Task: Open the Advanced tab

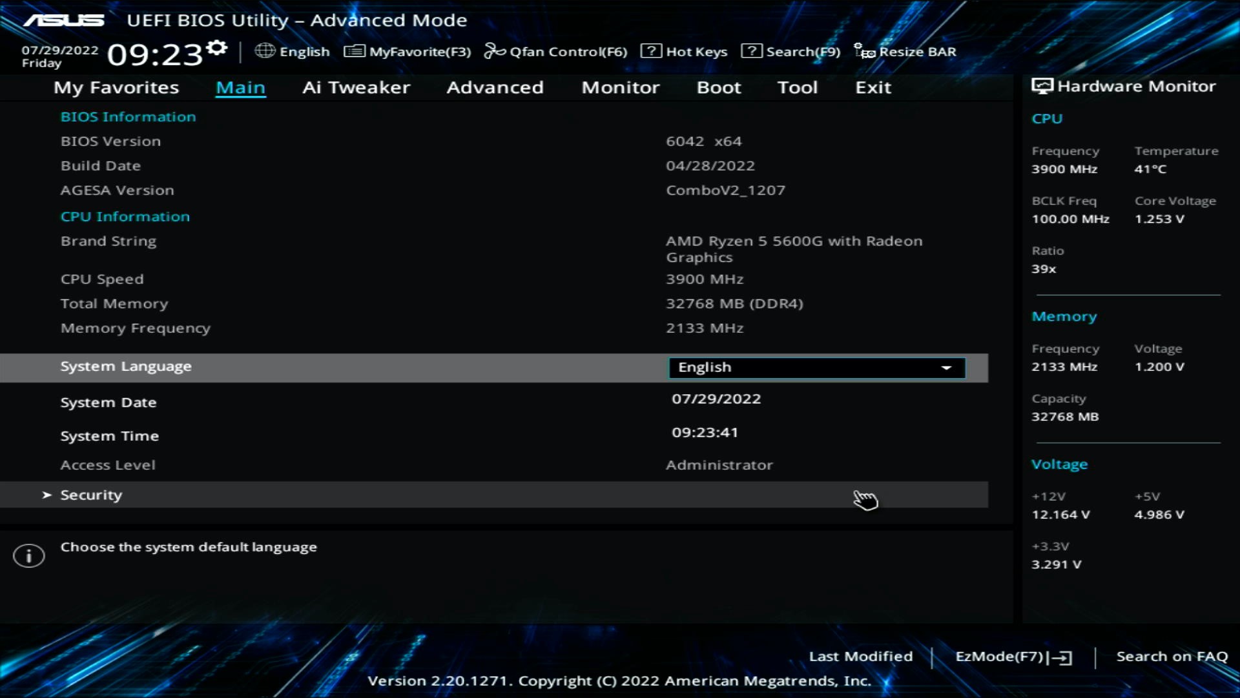Action: click(x=495, y=87)
